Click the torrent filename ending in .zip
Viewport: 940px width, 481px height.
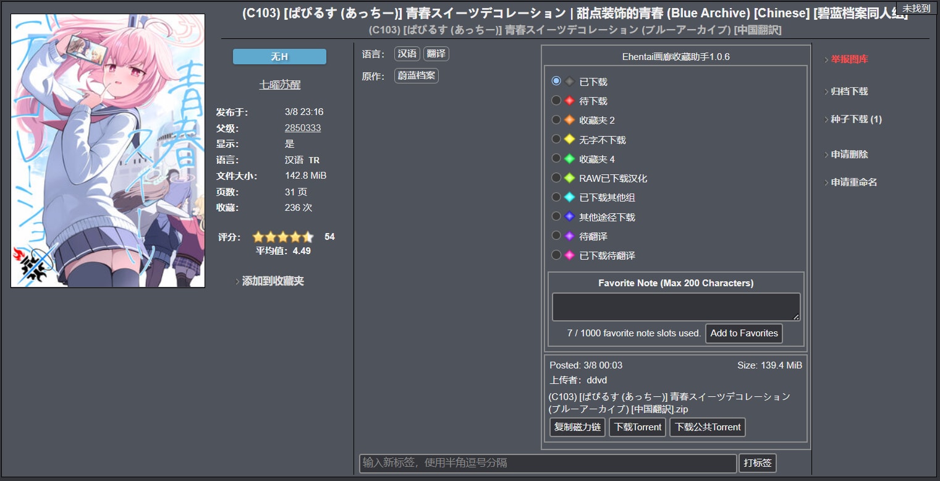[669, 402]
